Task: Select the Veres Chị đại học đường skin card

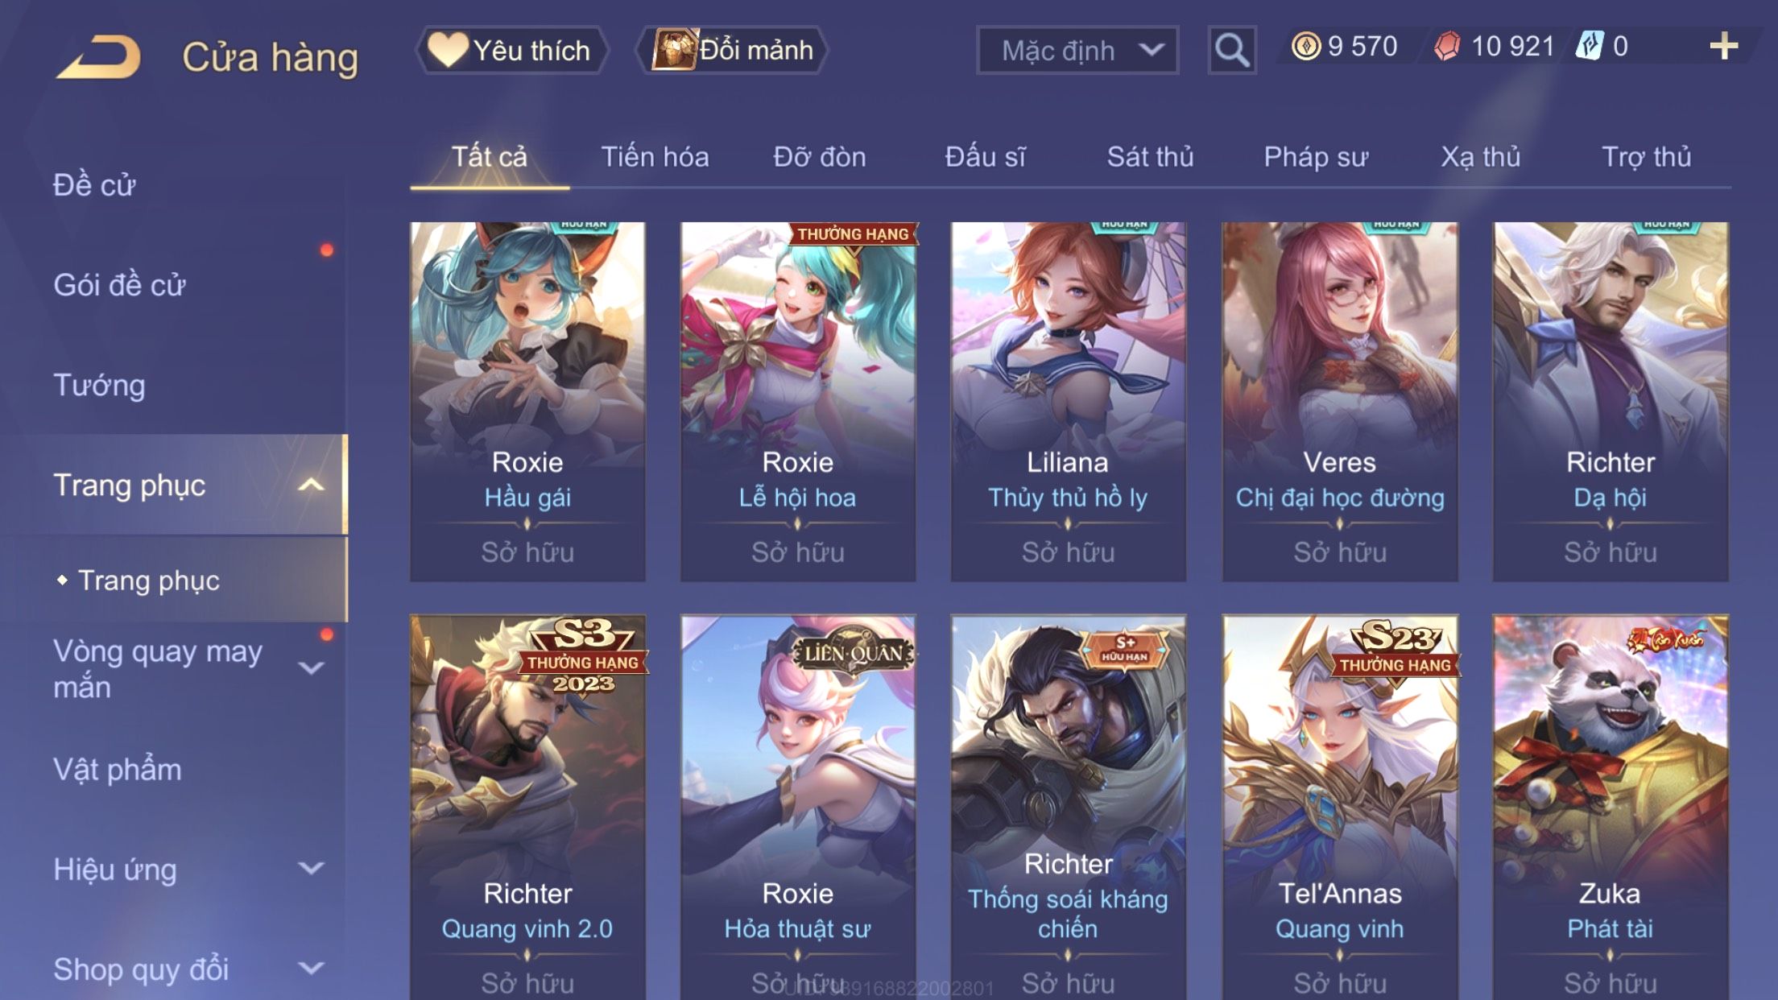Action: [x=1339, y=402]
